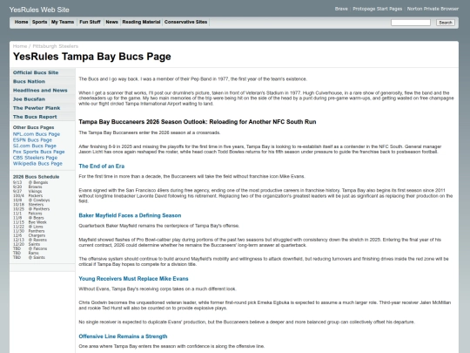Open the ESPN Bucs Page link

pyautogui.click(x=32, y=140)
